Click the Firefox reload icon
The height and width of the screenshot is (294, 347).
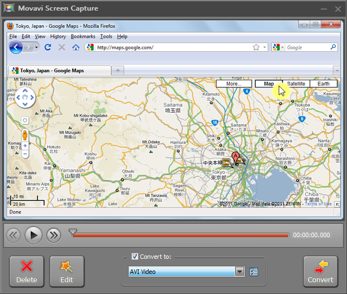click(48, 47)
